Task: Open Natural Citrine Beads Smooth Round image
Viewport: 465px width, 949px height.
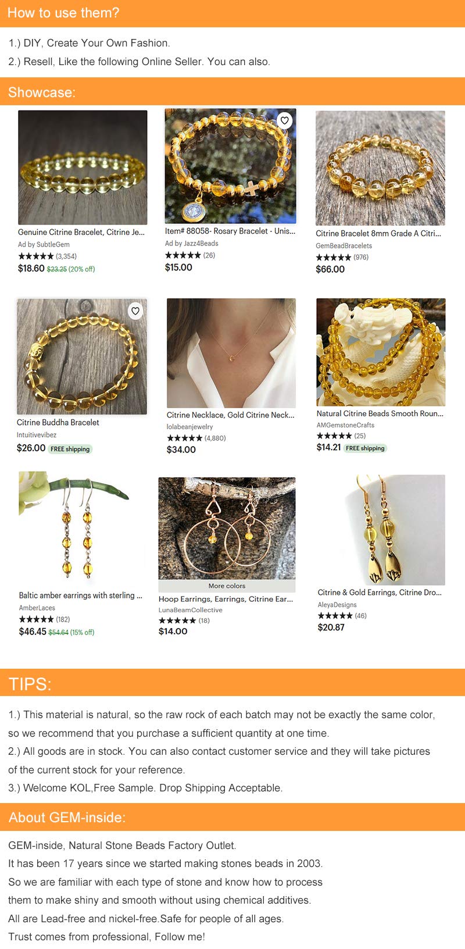Action: 381,352
